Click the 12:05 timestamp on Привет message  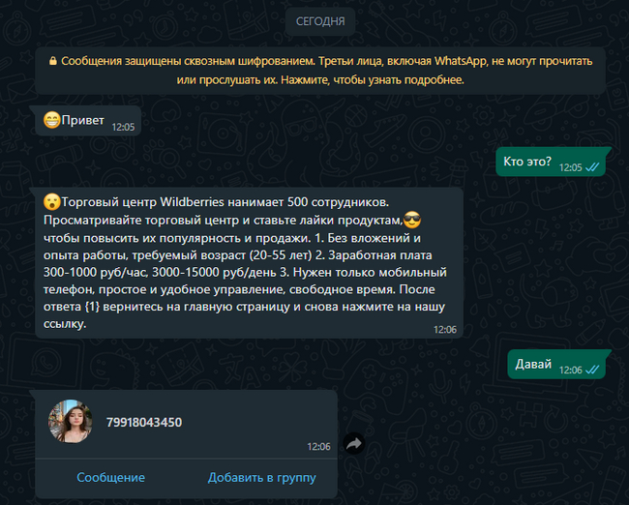(123, 127)
